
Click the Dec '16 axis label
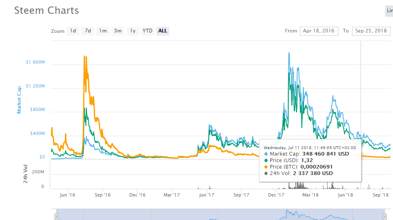coord(137,195)
